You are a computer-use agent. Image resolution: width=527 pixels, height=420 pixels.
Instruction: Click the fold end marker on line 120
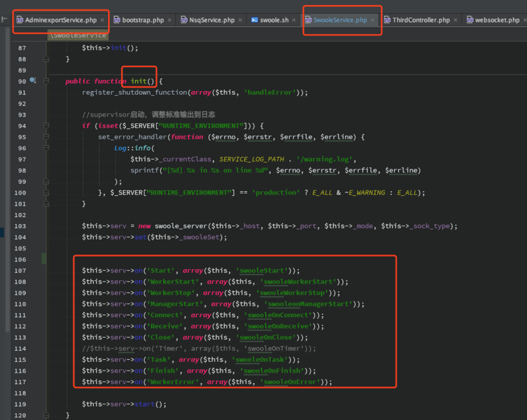click(46, 415)
